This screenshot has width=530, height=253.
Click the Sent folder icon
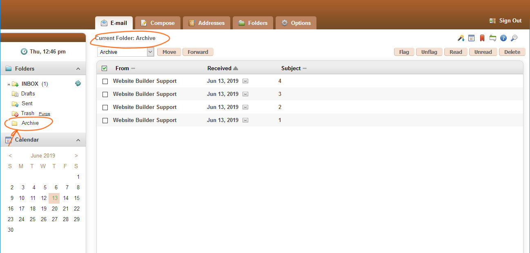[15, 104]
